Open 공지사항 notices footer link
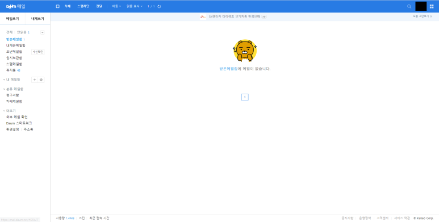 point(348,218)
